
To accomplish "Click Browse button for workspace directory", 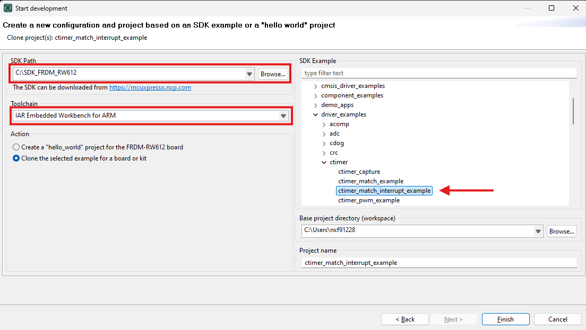I will click(x=562, y=231).
